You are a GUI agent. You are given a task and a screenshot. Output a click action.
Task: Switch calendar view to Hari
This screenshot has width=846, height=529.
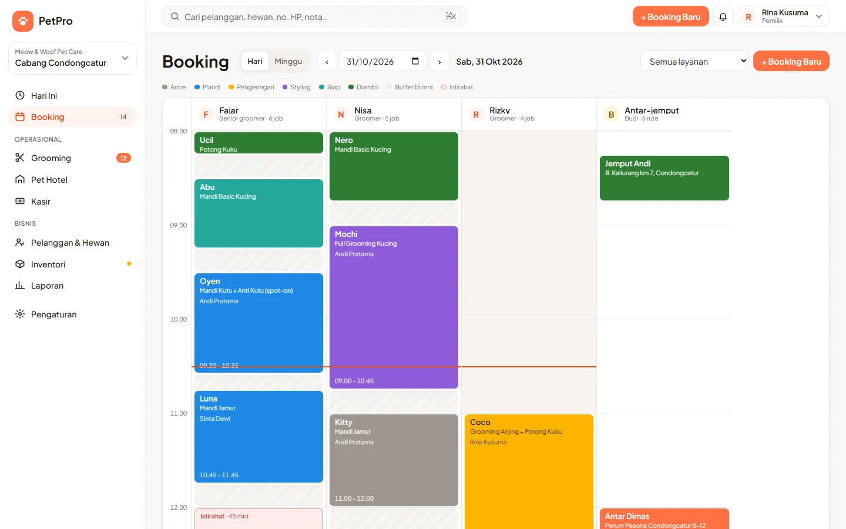click(x=255, y=61)
